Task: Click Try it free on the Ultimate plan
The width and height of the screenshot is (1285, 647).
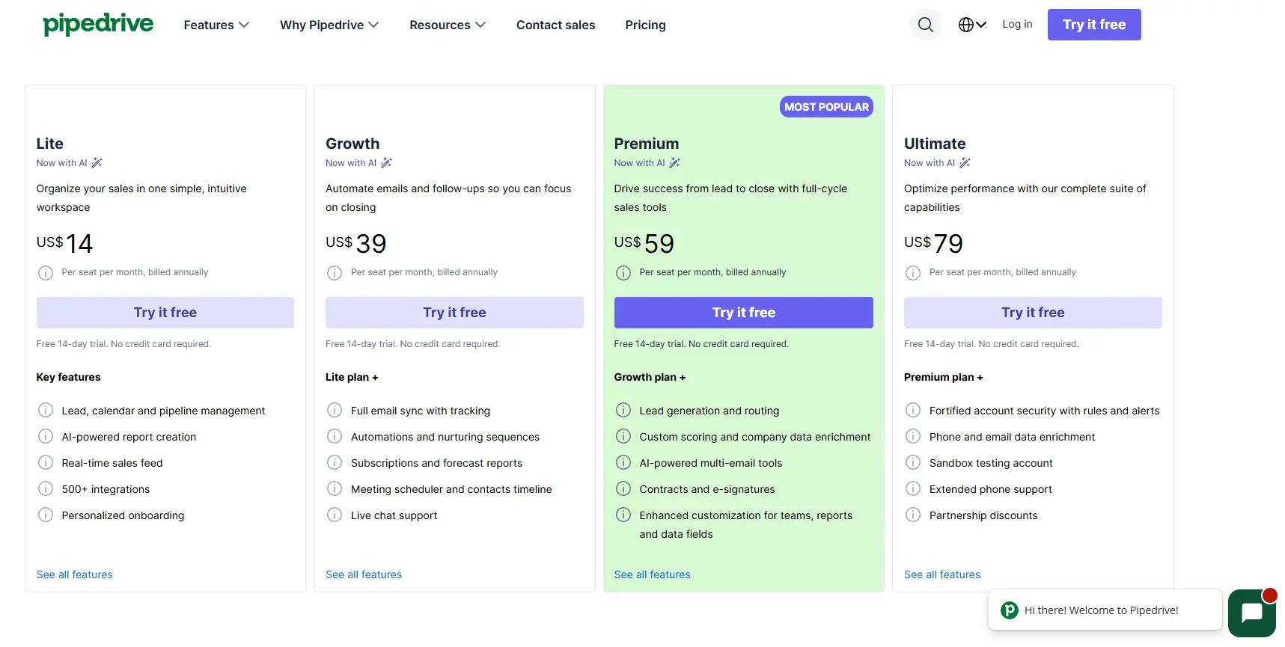Action: pos(1032,312)
